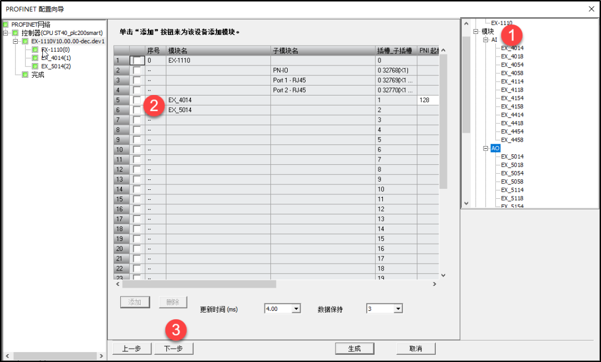The image size is (601, 362).
Task: Click catalog panel scroll-down arrow
Action: pos(466,204)
